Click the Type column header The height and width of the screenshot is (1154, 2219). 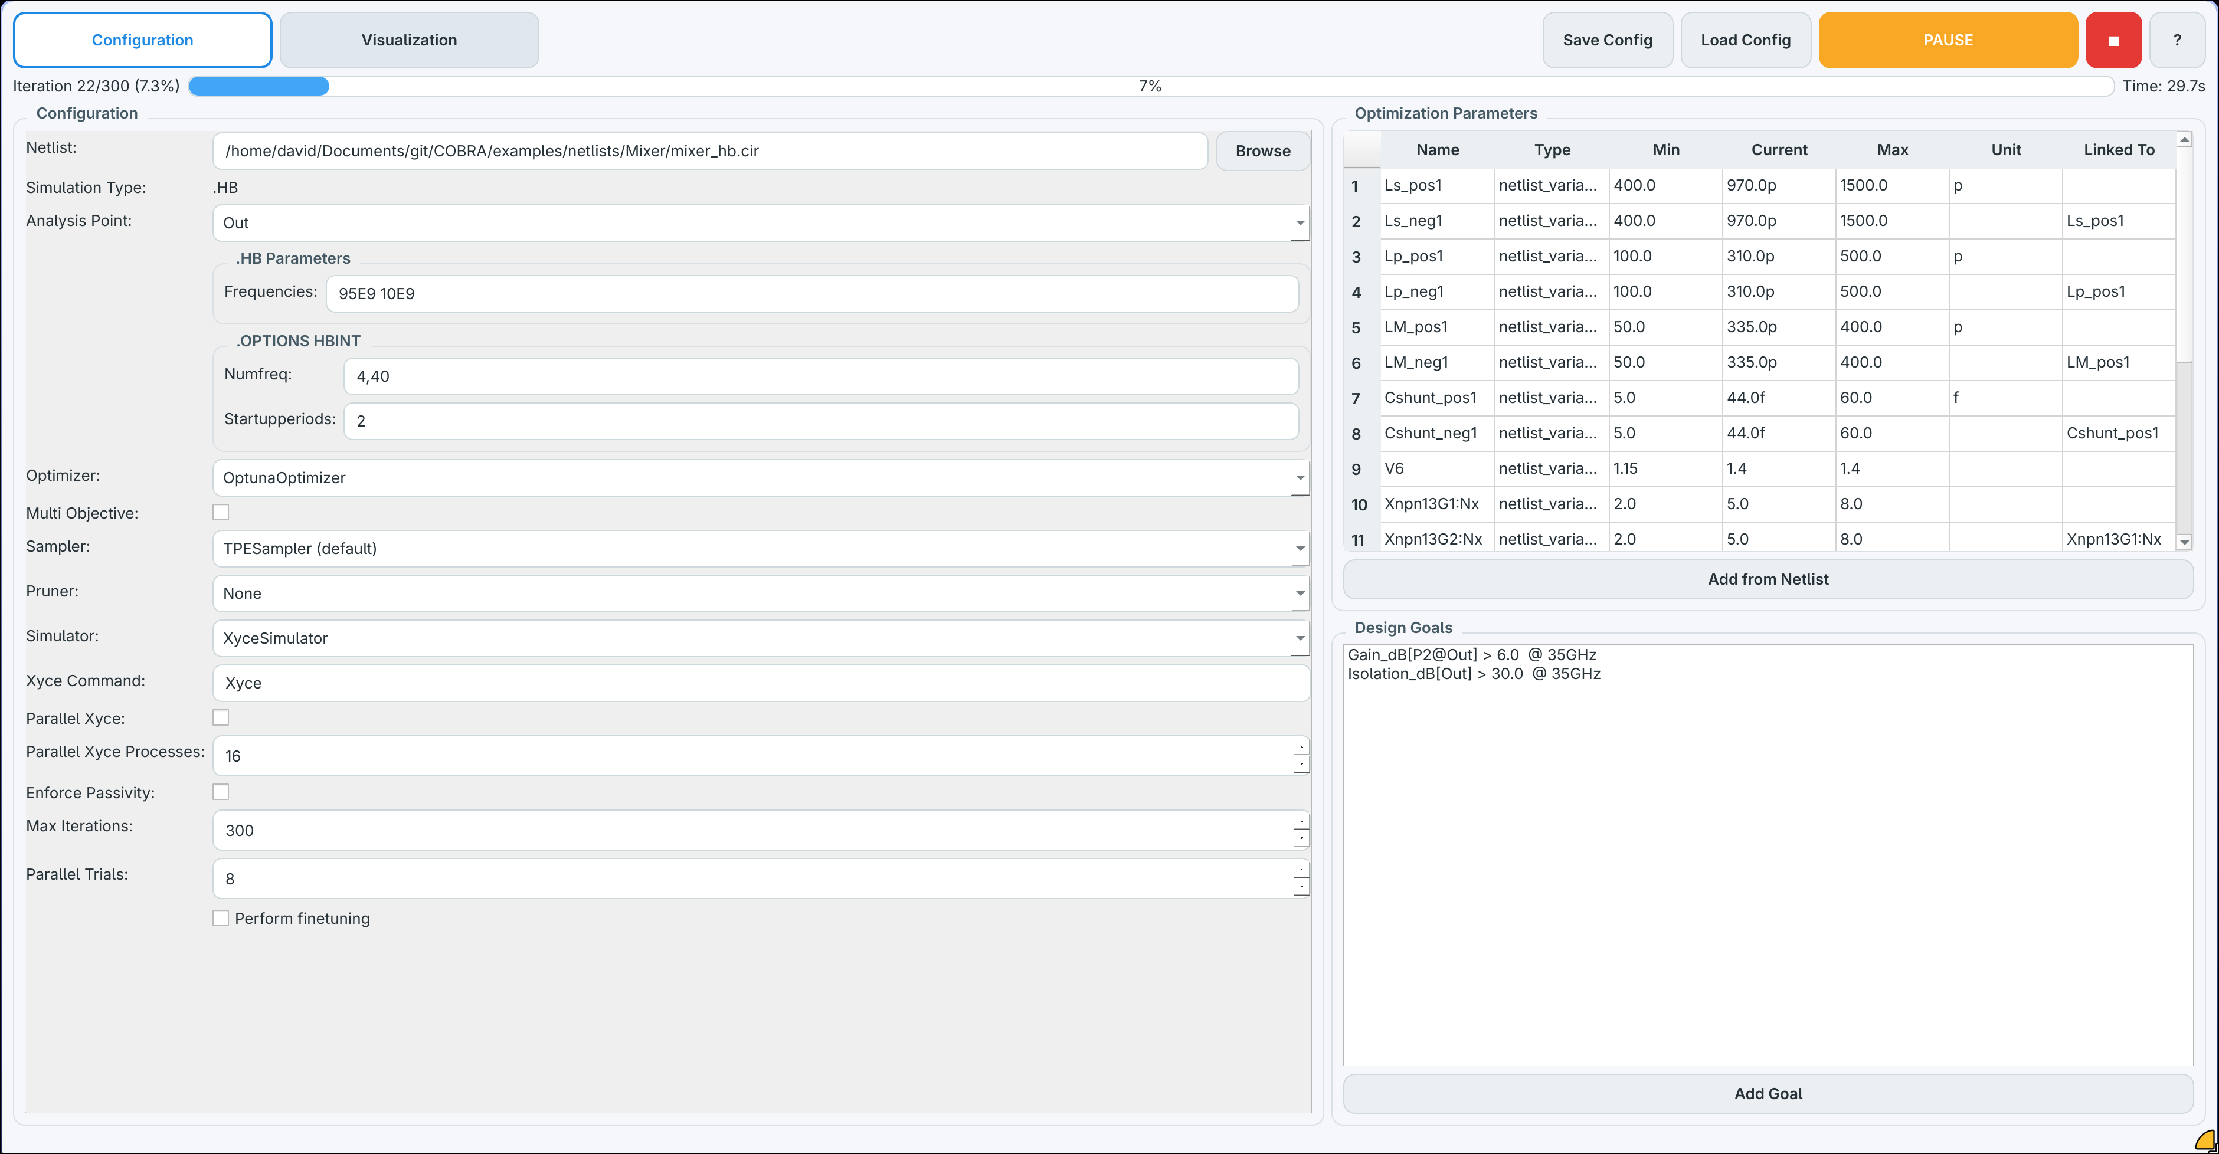[1552, 150]
